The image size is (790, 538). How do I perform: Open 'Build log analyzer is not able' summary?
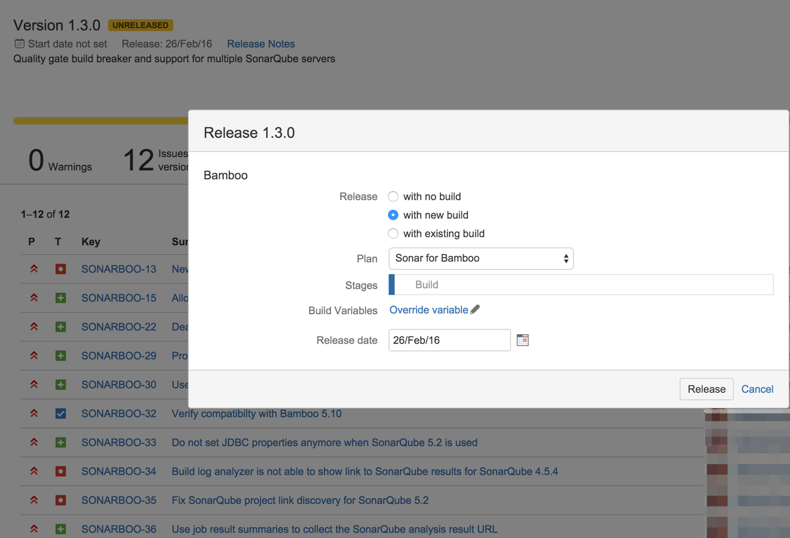point(365,471)
